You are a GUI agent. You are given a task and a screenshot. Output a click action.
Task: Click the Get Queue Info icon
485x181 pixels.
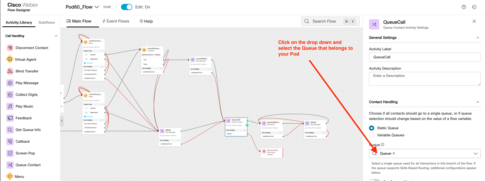10,130
